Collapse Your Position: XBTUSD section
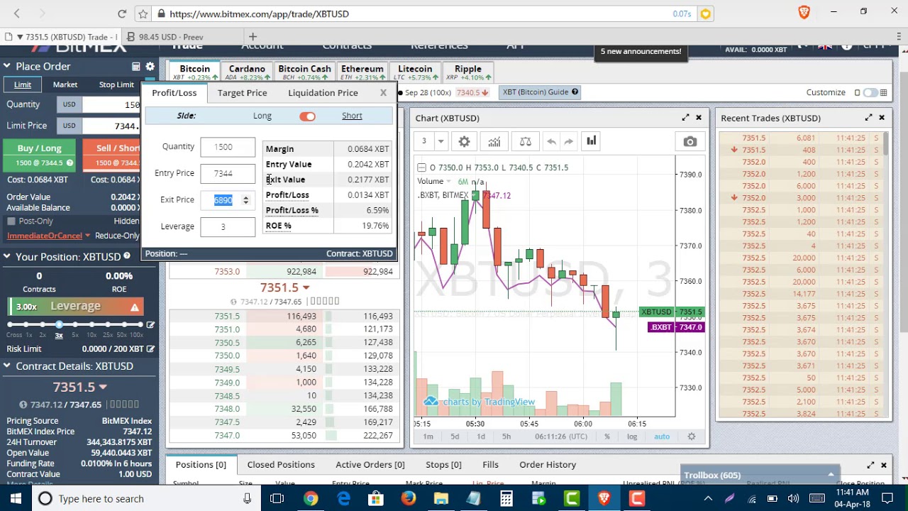The height and width of the screenshot is (511, 908). tap(6, 256)
